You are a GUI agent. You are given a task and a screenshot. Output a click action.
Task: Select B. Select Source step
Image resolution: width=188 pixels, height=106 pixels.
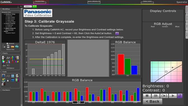click(x=10, y=19)
